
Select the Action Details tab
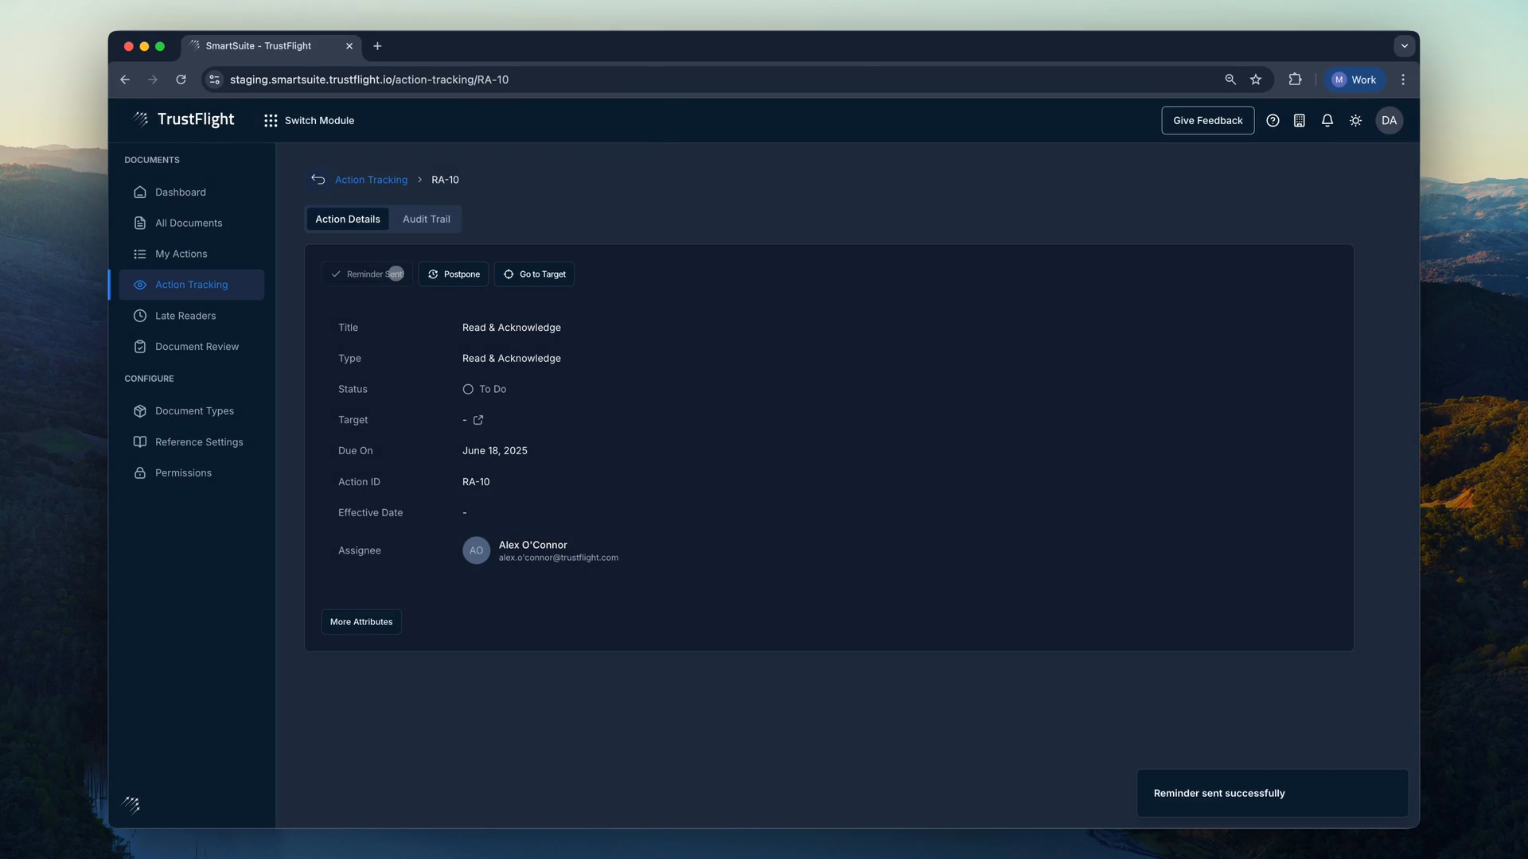click(347, 220)
